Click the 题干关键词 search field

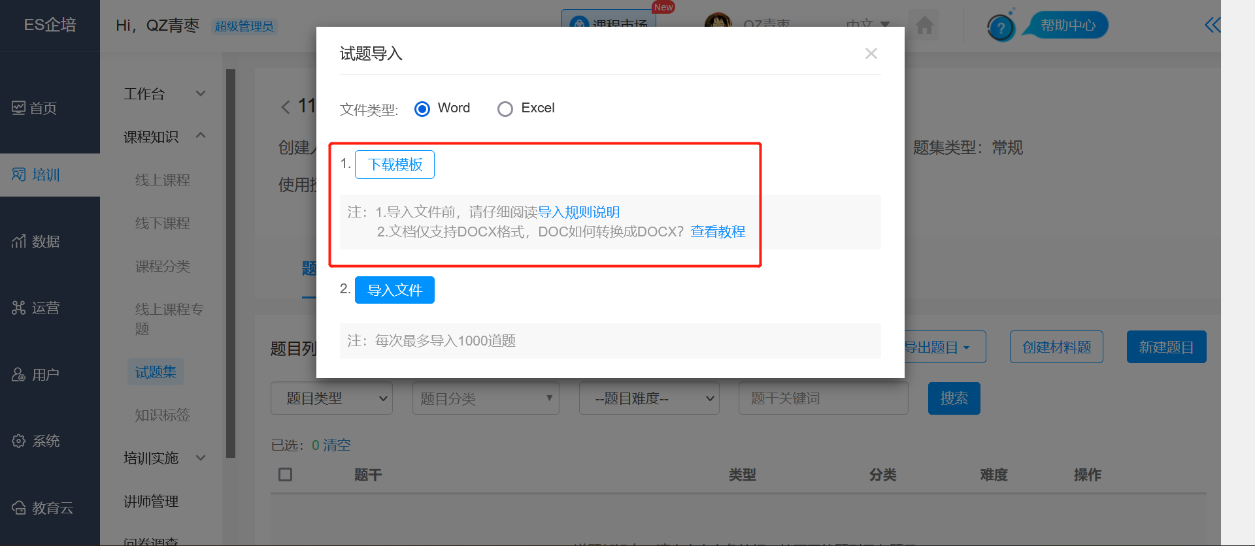[x=823, y=398]
